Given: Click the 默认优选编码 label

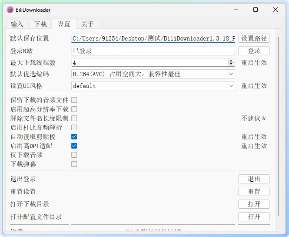Looking at the screenshot, I should point(30,74).
